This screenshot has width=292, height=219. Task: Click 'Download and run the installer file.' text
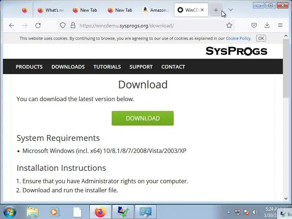pos(70,190)
